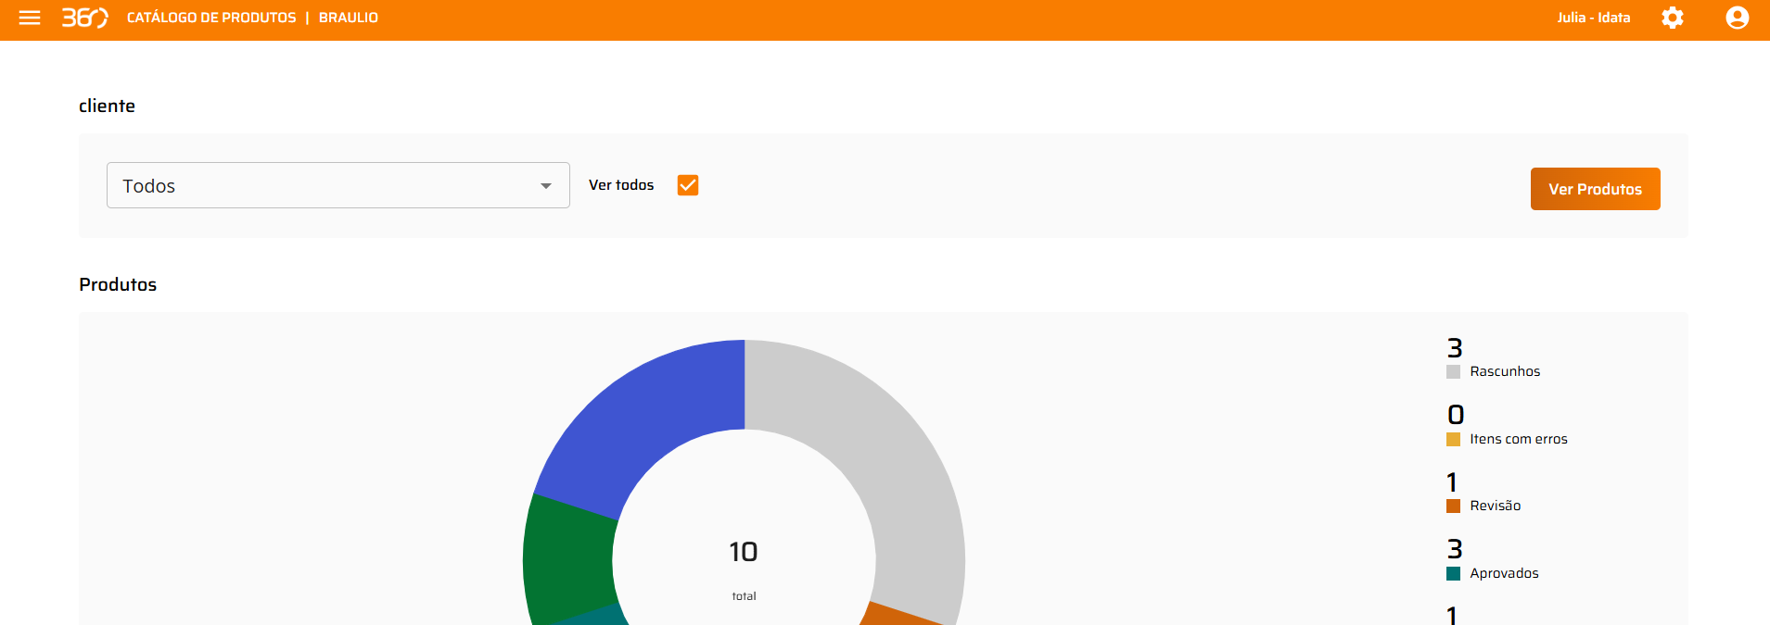Click the yellow Itens com erros swatch
The width and height of the screenshot is (1770, 625).
point(1453,440)
